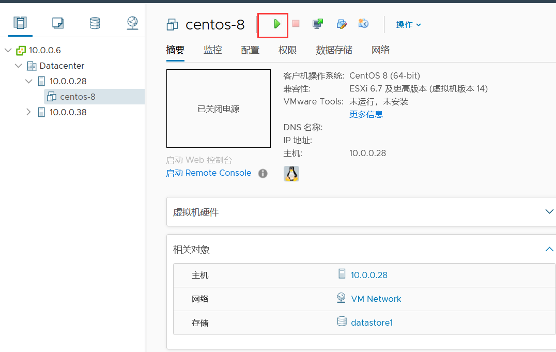Screen dimensions: 556x352
Task: Click the 虚拟机硬件 panel title
Action: click(x=196, y=212)
